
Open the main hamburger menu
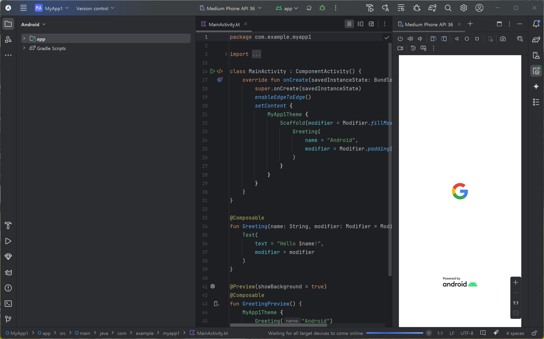coord(23,8)
